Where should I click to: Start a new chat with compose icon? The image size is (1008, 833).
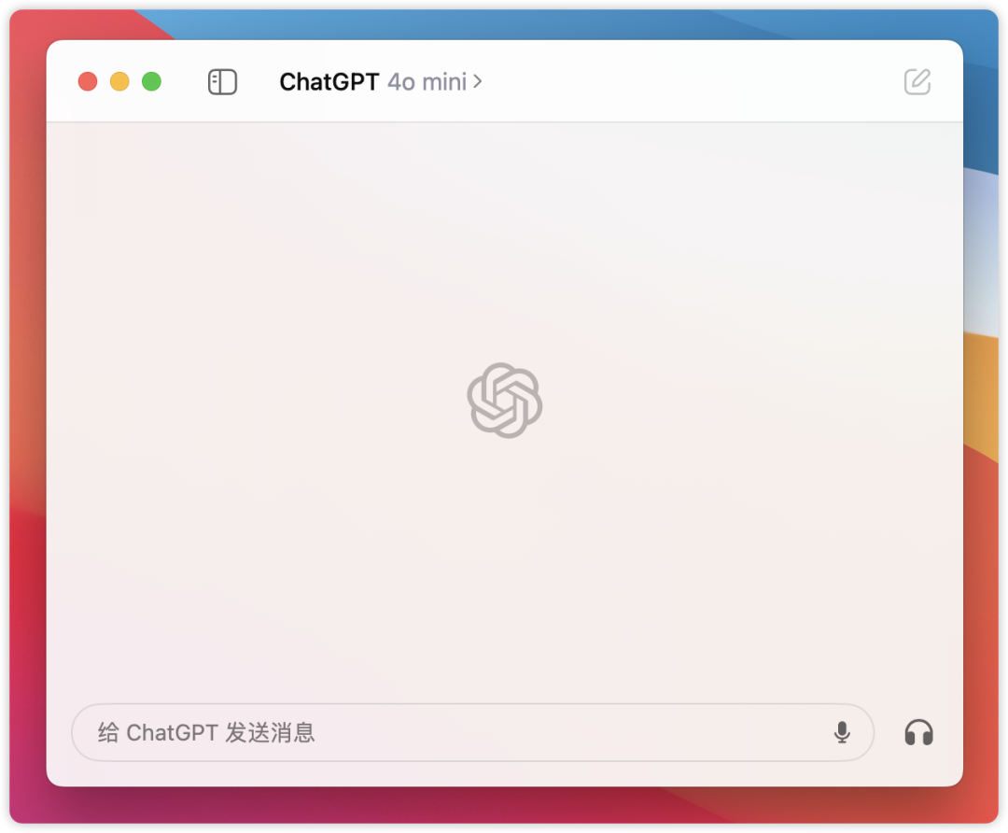(917, 81)
